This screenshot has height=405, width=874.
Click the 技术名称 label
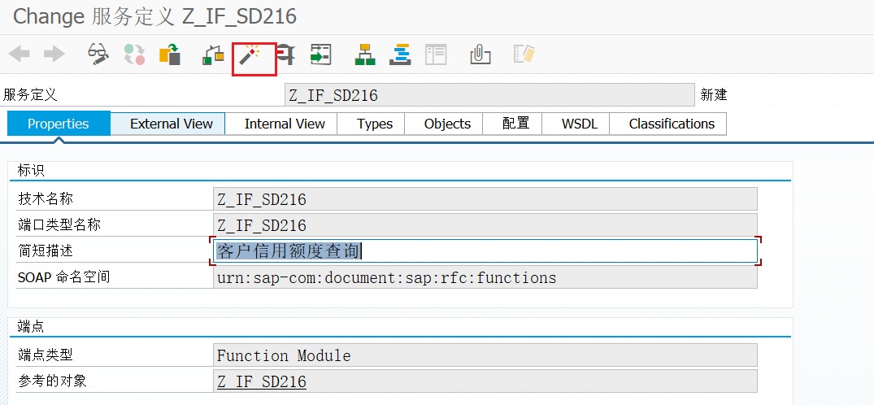click(x=46, y=199)
